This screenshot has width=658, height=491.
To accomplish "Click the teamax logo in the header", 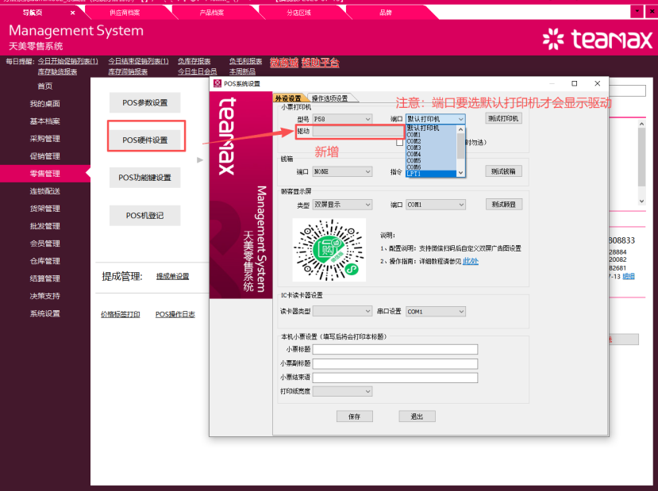I will 597,40.
